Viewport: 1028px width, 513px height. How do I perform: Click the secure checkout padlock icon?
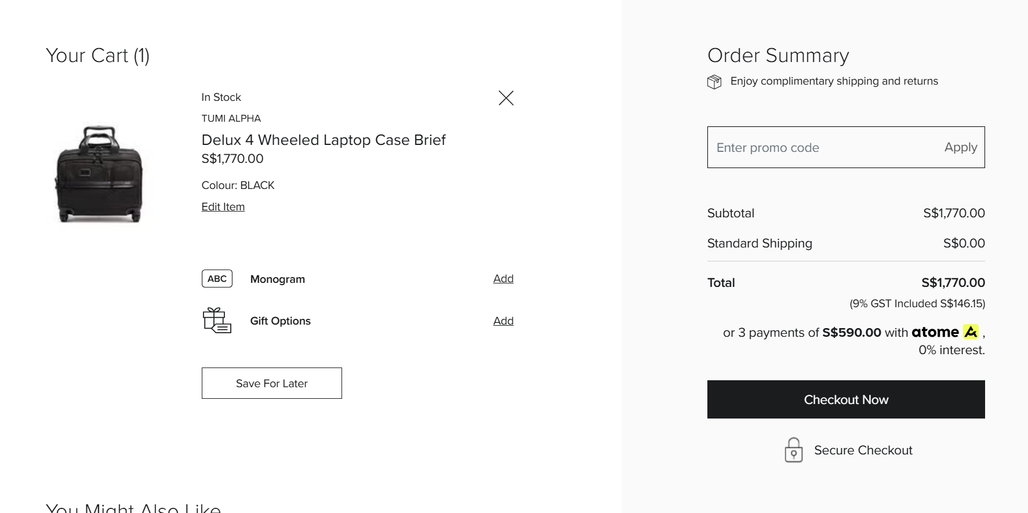point(794,450)
